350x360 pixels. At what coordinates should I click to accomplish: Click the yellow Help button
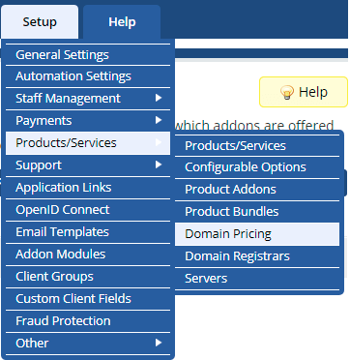tap(304, 92)
